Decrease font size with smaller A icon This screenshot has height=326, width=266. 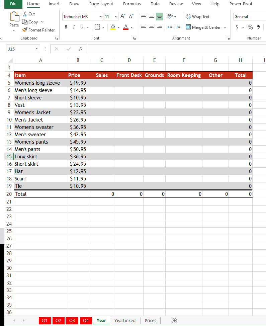(131, 16)
